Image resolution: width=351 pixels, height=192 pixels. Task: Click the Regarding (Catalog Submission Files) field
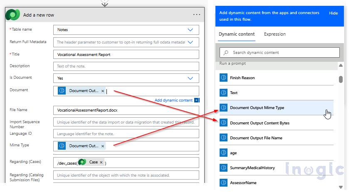[x=126, y=175]
